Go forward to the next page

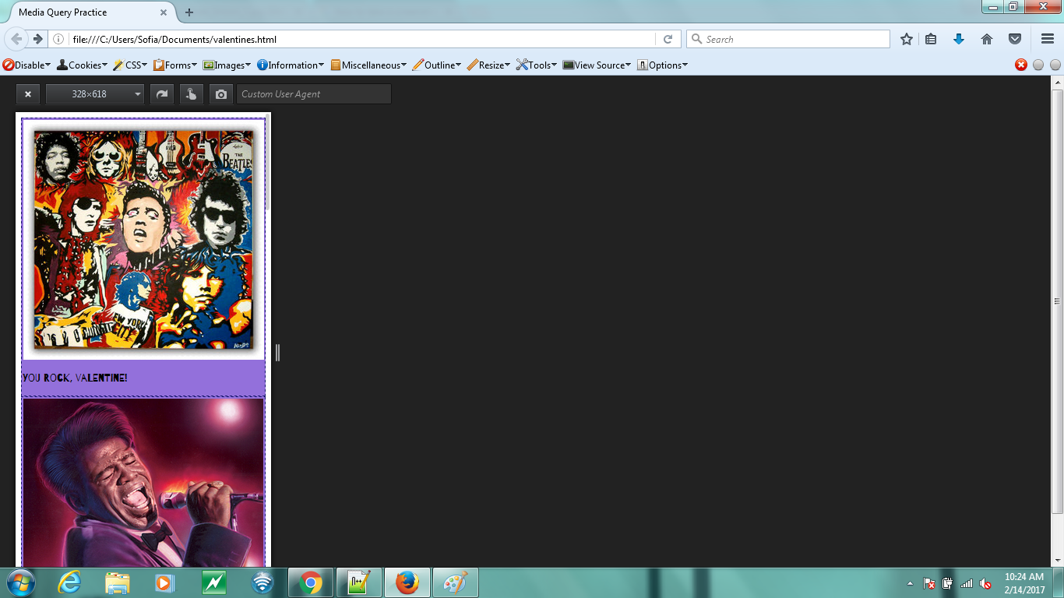(37, 39)
